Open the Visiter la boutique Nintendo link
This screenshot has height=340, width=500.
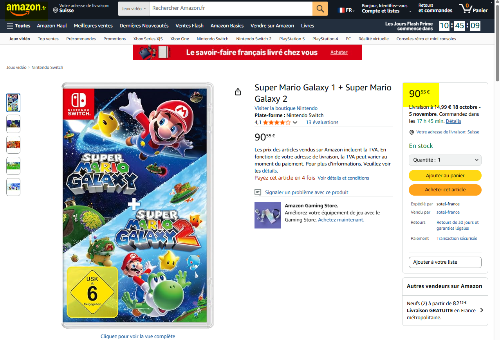(286, 108)
